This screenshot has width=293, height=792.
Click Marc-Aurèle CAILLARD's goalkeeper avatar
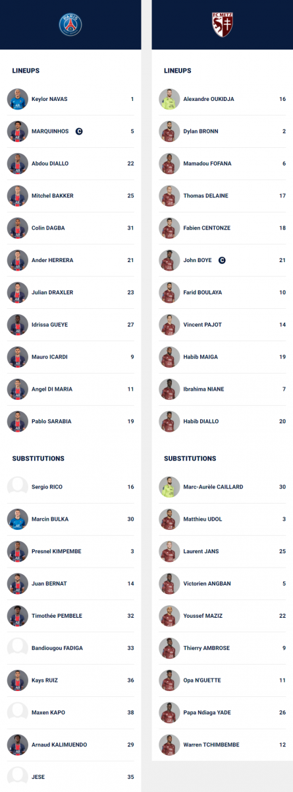169,486
